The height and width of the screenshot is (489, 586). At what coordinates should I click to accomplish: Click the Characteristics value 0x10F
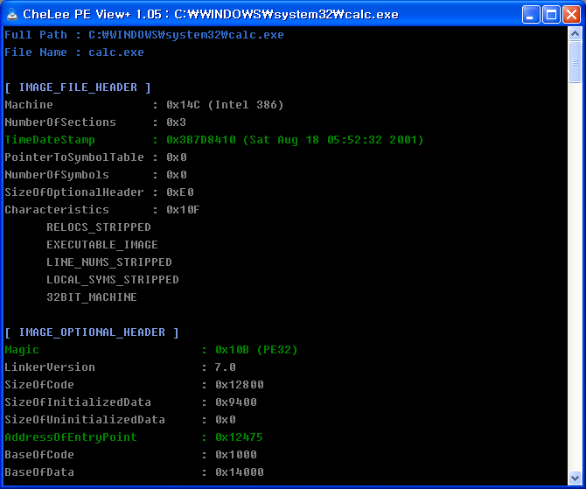[x=183, y=210]
